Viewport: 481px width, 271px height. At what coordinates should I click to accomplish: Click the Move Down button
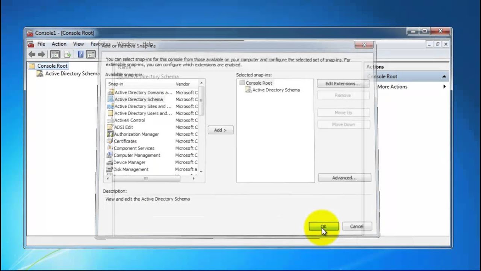(343, 124)
